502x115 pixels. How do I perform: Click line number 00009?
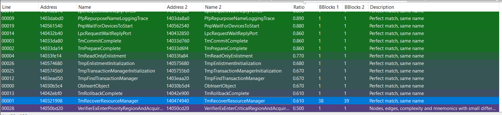tap(8, 18)
